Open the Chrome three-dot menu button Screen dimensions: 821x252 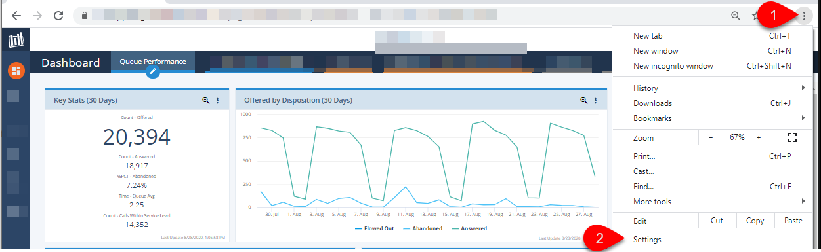pyautogui.click(x=803, y=15)
